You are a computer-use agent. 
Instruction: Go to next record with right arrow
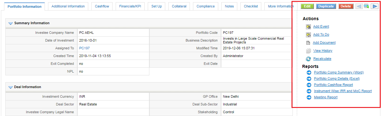(x=374, y=6)
